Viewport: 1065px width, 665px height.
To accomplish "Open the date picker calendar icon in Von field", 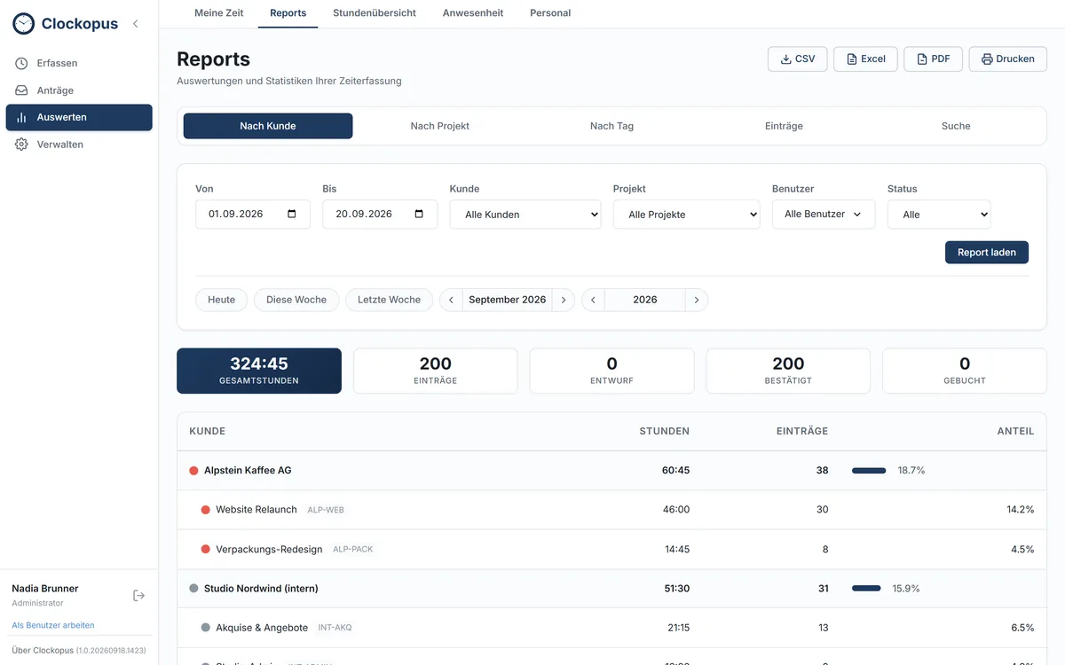I will click(292, 214).
